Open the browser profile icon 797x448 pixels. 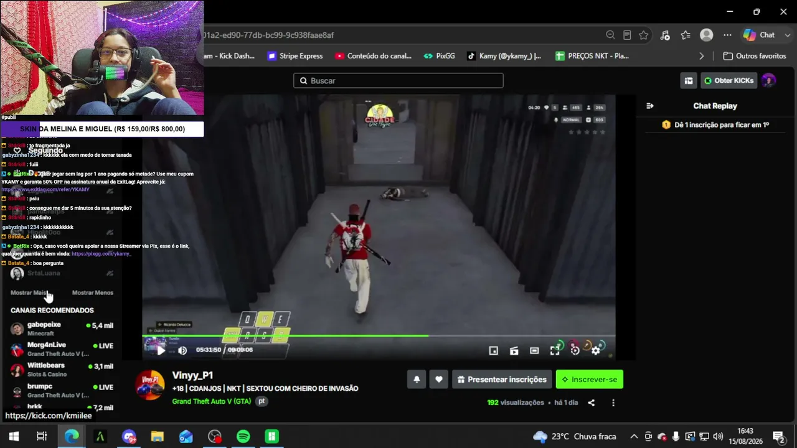pos(706,35)
